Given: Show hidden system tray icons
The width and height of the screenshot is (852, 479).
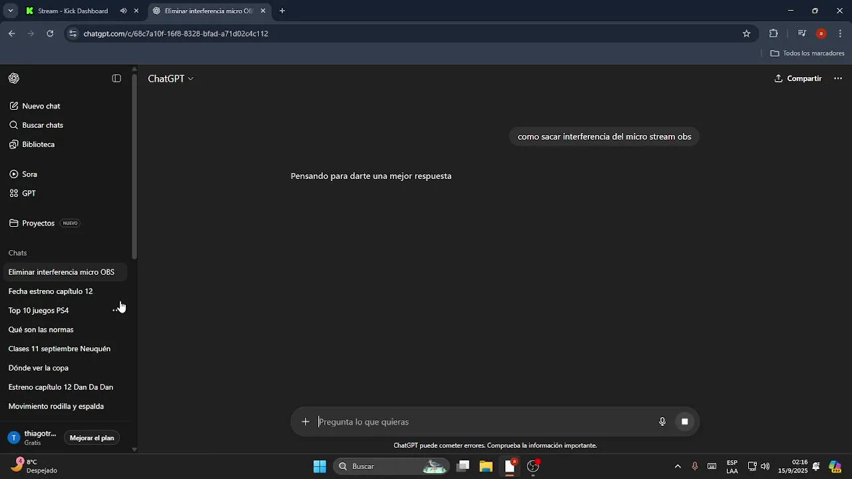Looking at the screenshot, I should click(678, 466).
